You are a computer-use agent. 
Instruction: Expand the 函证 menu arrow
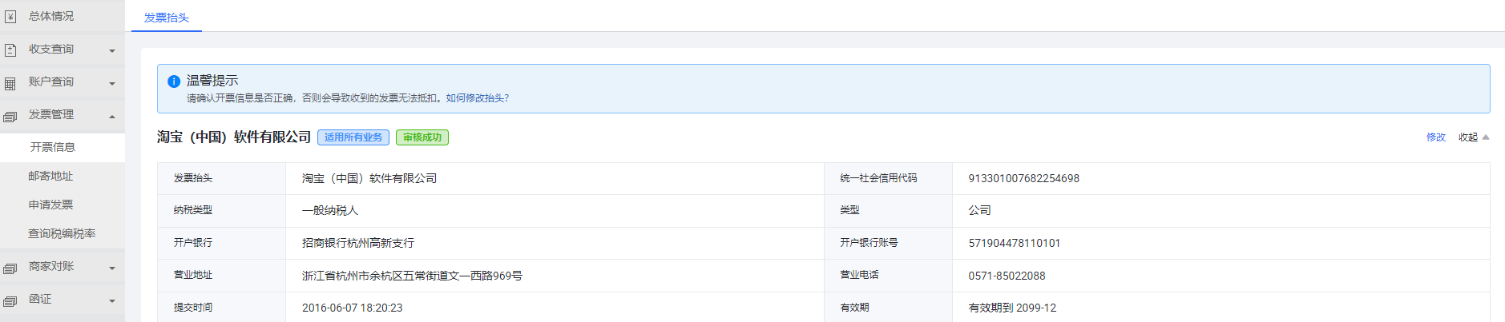(x=112, y=301)
